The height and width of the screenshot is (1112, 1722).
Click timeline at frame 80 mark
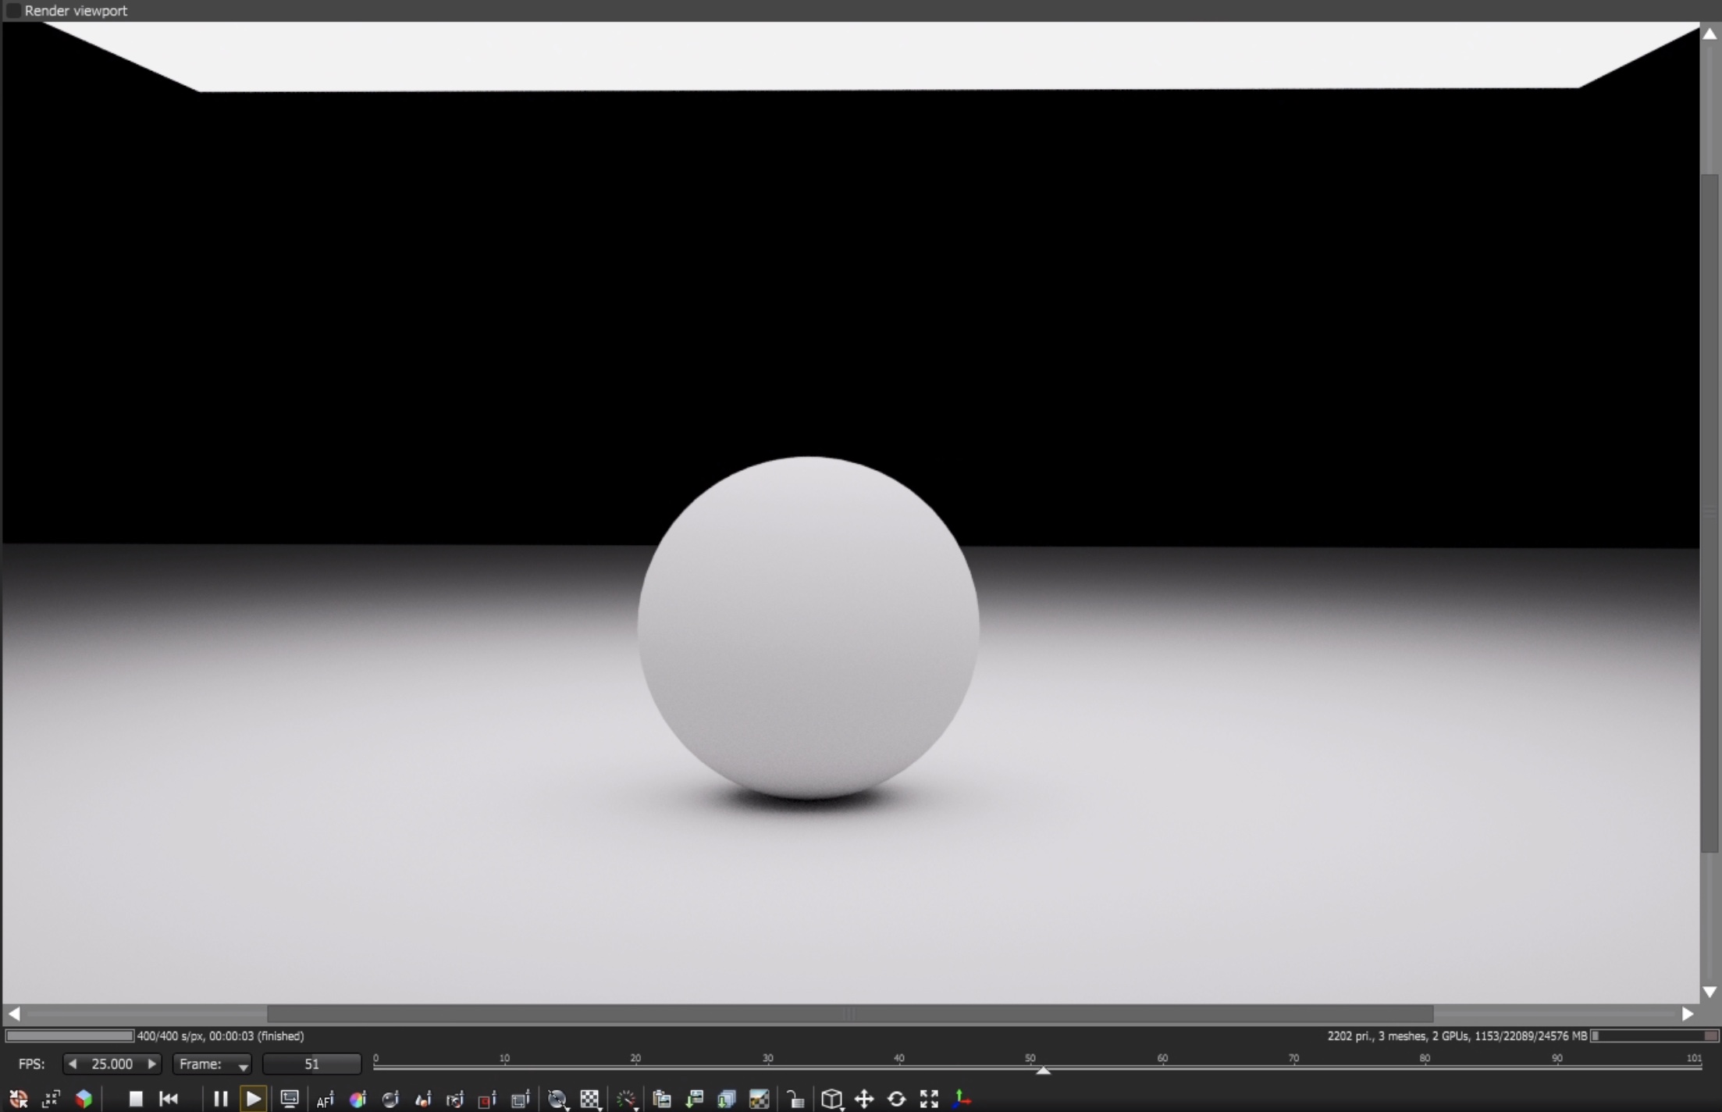tap(1425, 1067)
